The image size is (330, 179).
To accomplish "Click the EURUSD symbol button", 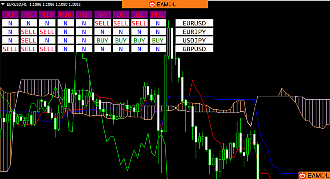I will [x=194, y=23].
